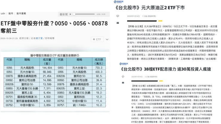The image size is (221, 124).
Task: Click volume cell 68,949
Action: click(47, 72)
